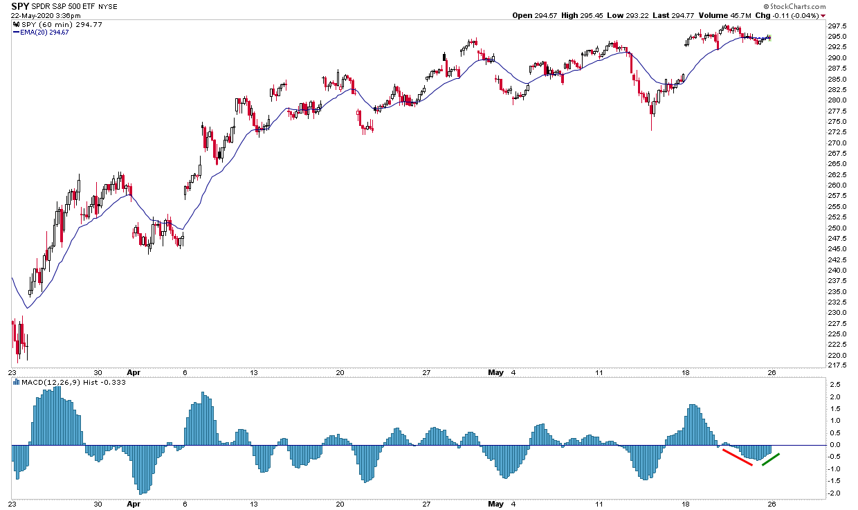Click the 2.5 label on MACD axis

(834, 384)
